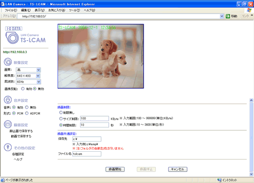The image size is (254, 183).
Task: Open the 640×480 resolution dropdown
Action: point(28,76)
